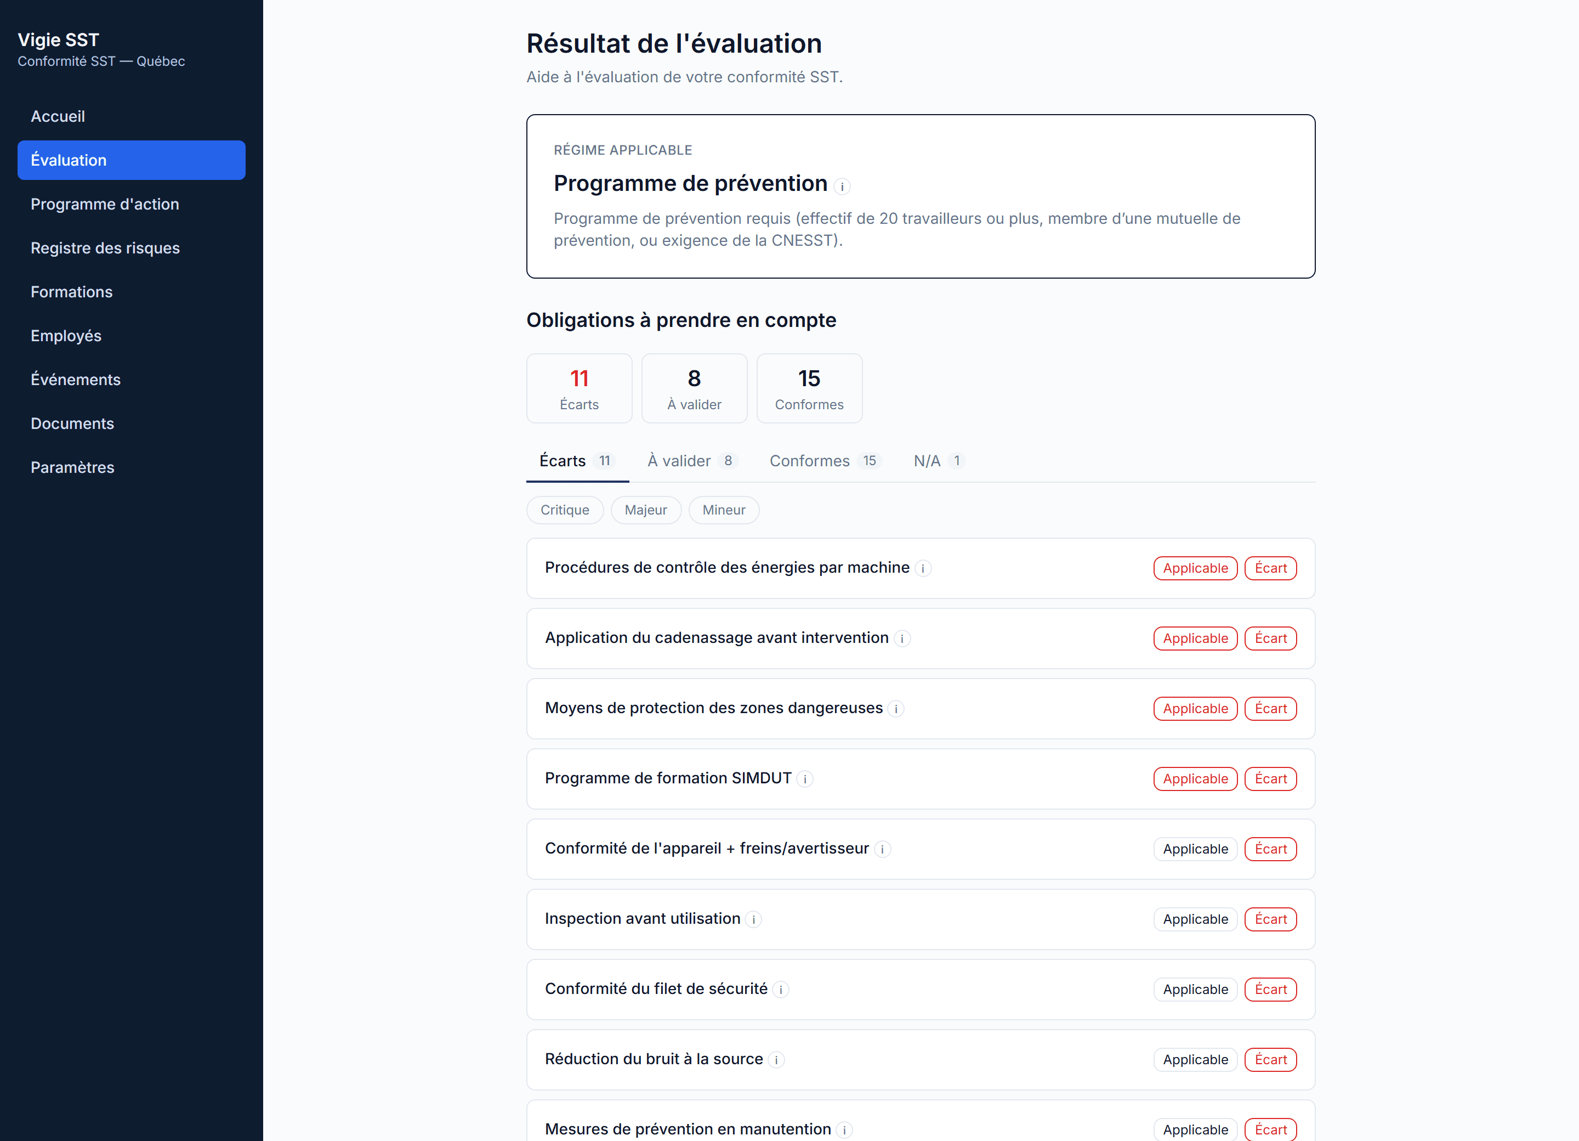
Task: Toggle the Mineur severity filter
Action: (723, 510)
